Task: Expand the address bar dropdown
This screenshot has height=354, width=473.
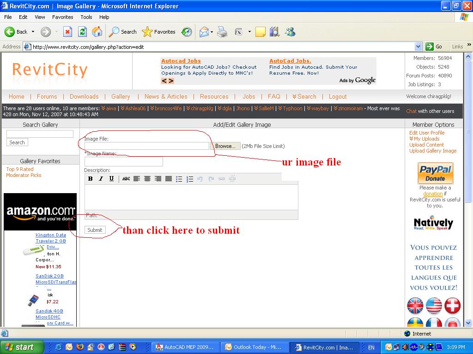Action: pyautogui.click(x=418, y=47)
